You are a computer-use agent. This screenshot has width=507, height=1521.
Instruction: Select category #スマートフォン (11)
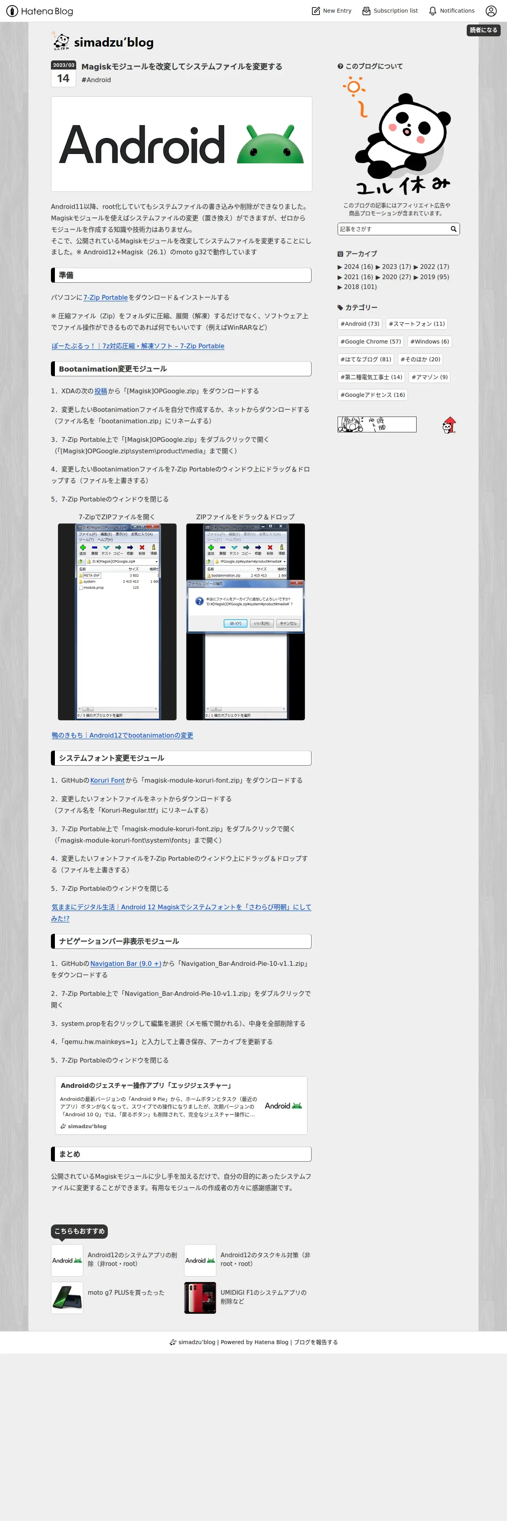pos(417,323)
